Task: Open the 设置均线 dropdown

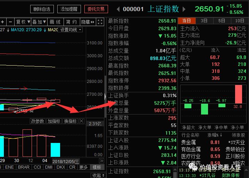Action: (70, 30)
